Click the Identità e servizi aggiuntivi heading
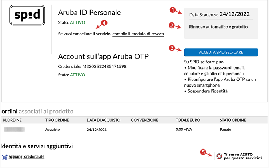This screenshot has height=168, width=269. pos(37,146)
